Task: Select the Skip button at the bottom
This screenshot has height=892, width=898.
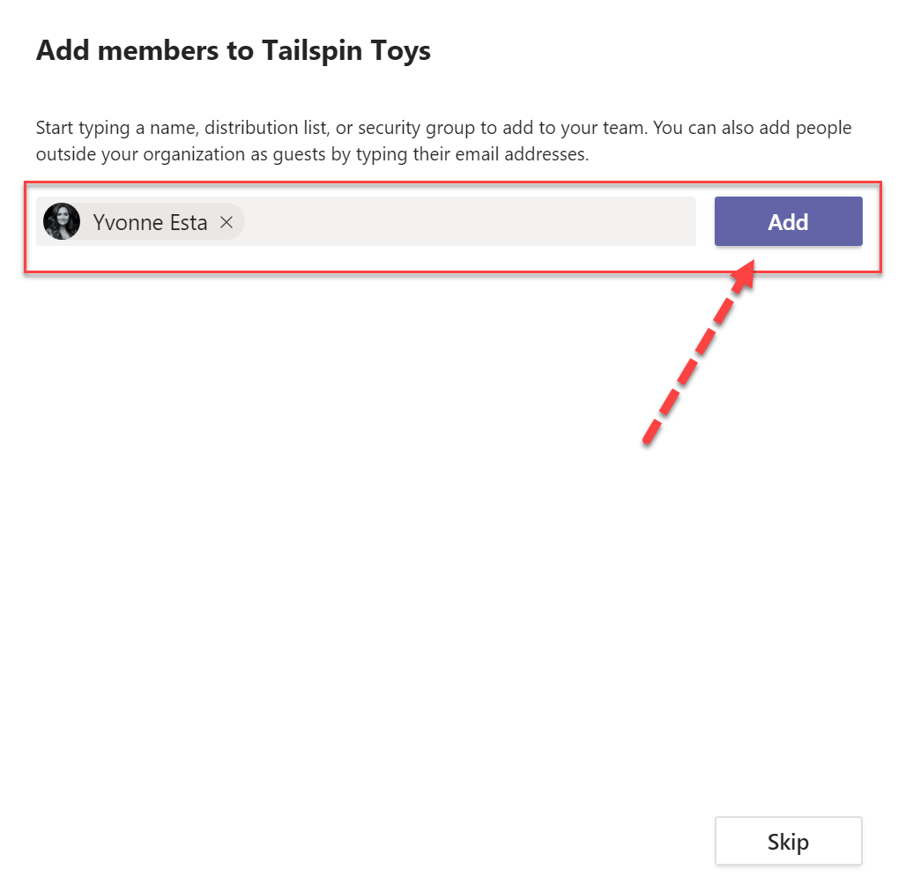Action: (x=787, y=841)
